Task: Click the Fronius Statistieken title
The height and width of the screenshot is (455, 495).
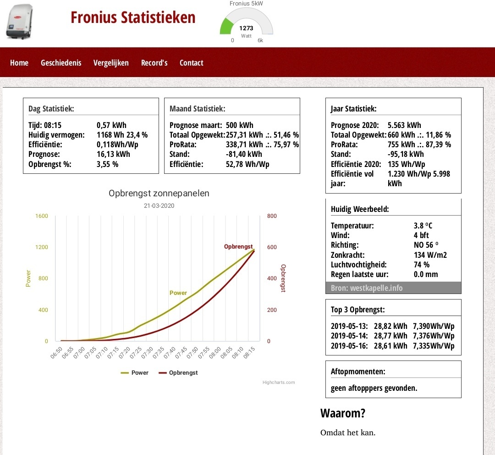Action: click(133, 17)
